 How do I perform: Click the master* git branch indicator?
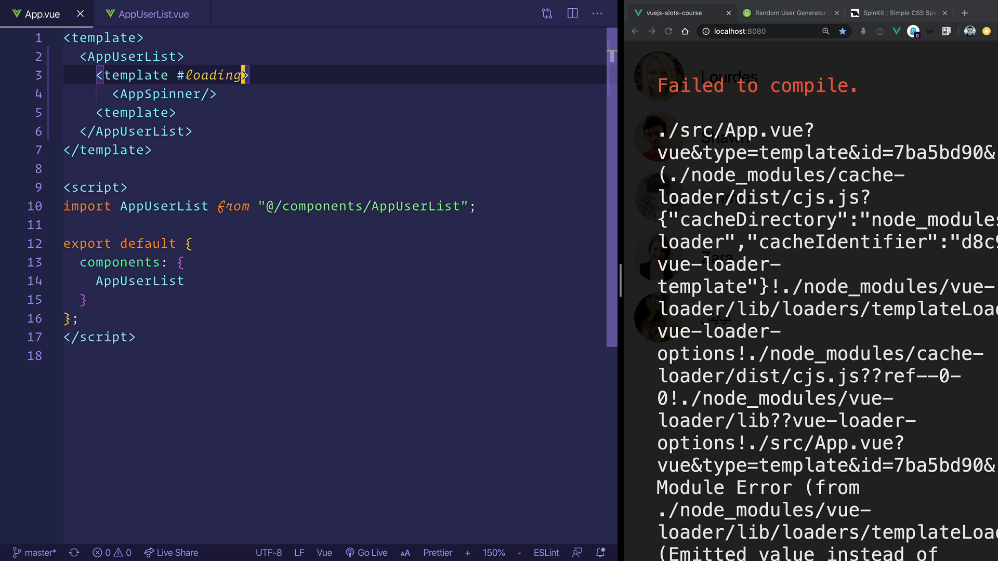34,553
